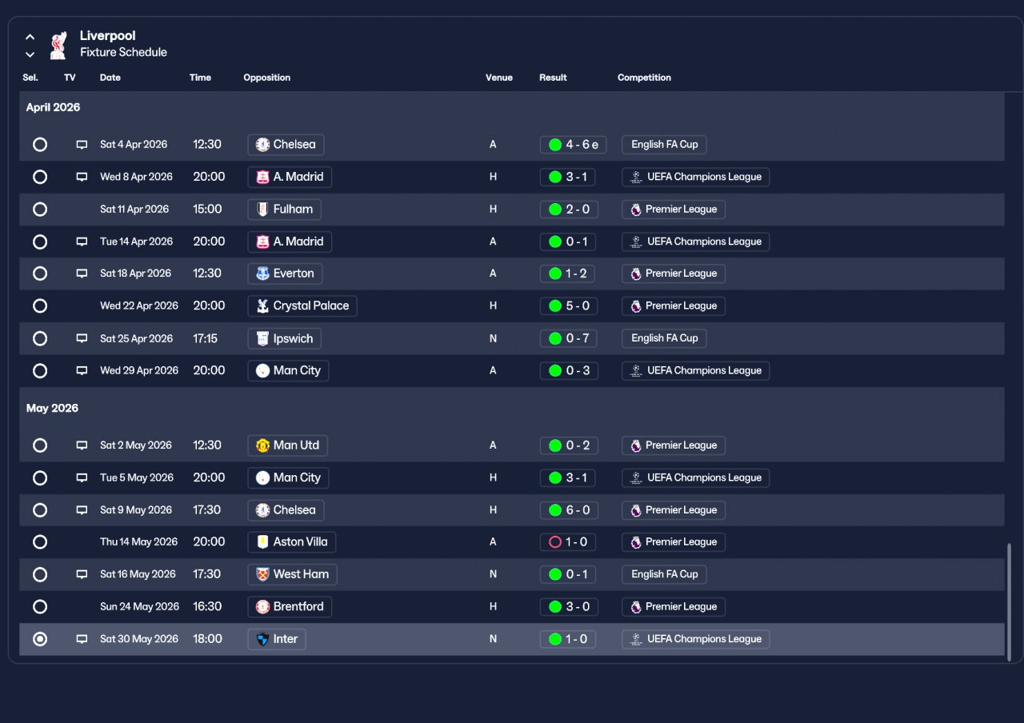The width and height of the screenshot is (1024, 723).
Task: Open the 6 - 0 result against Chelsea
Action: pos(569,510)
